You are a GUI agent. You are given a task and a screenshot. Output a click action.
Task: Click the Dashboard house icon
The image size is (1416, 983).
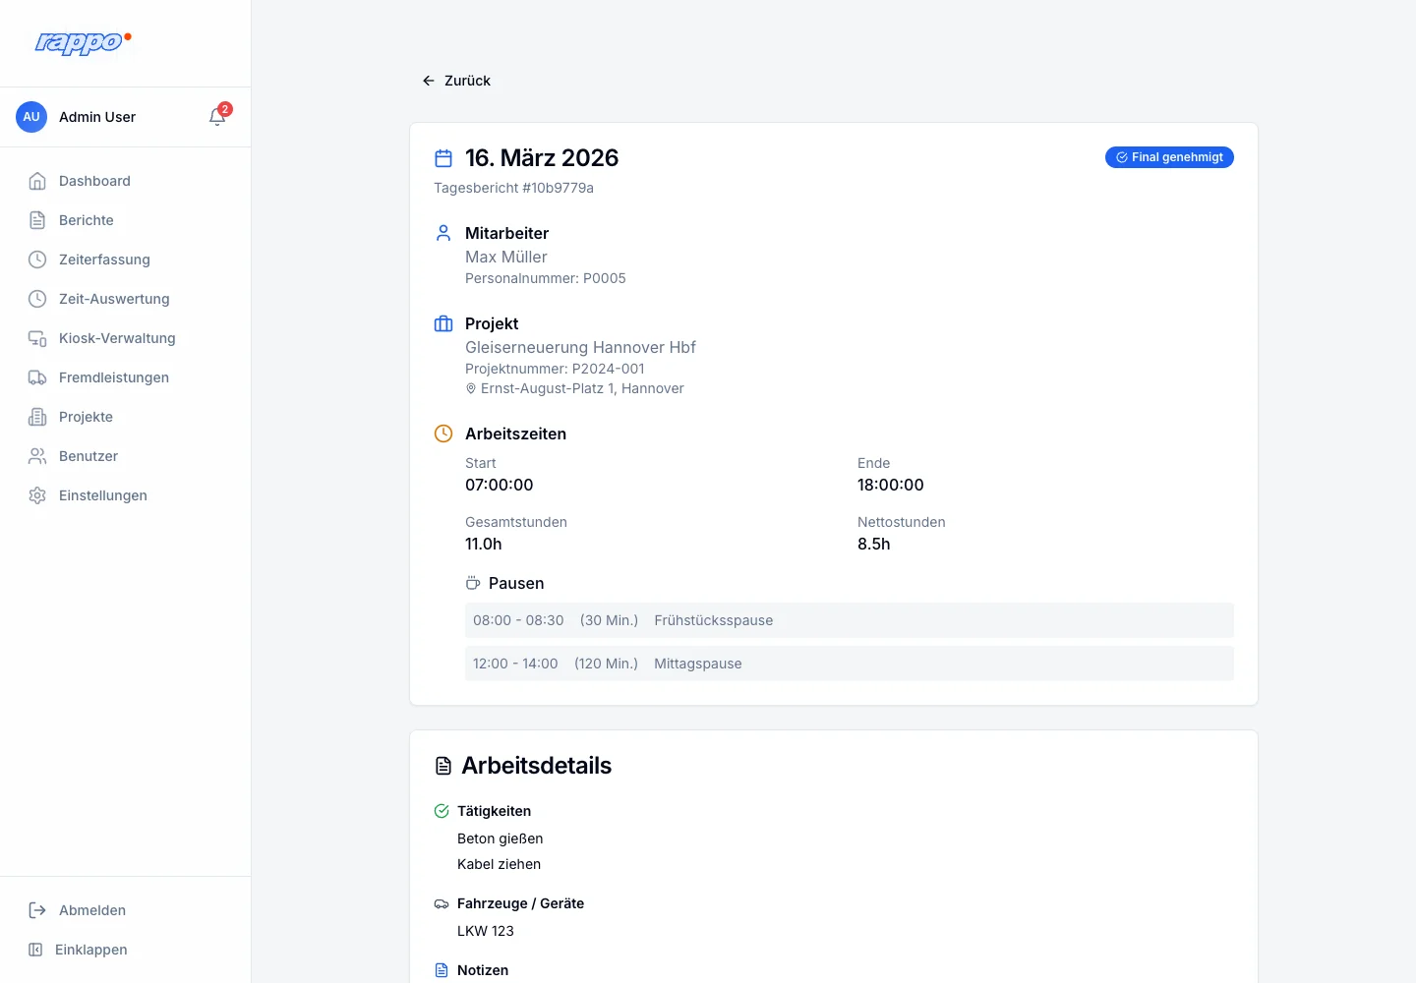click(37, 181)
